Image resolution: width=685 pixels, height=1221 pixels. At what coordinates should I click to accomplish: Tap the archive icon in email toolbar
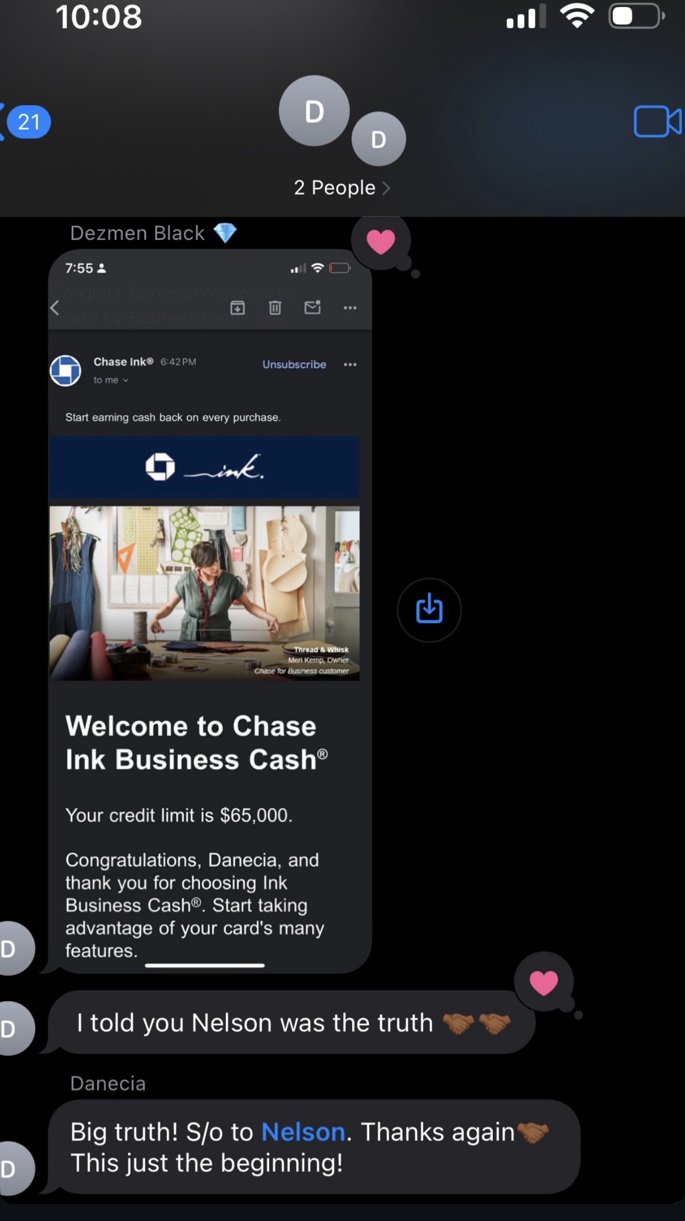click(x=237, y=308)
